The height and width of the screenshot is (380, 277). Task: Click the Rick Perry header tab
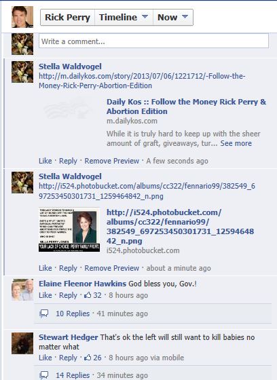pos(67,17)
